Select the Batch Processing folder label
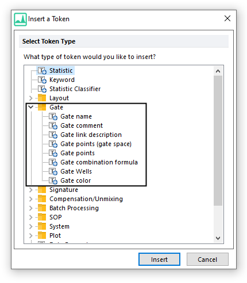 (x=74, y=208)
